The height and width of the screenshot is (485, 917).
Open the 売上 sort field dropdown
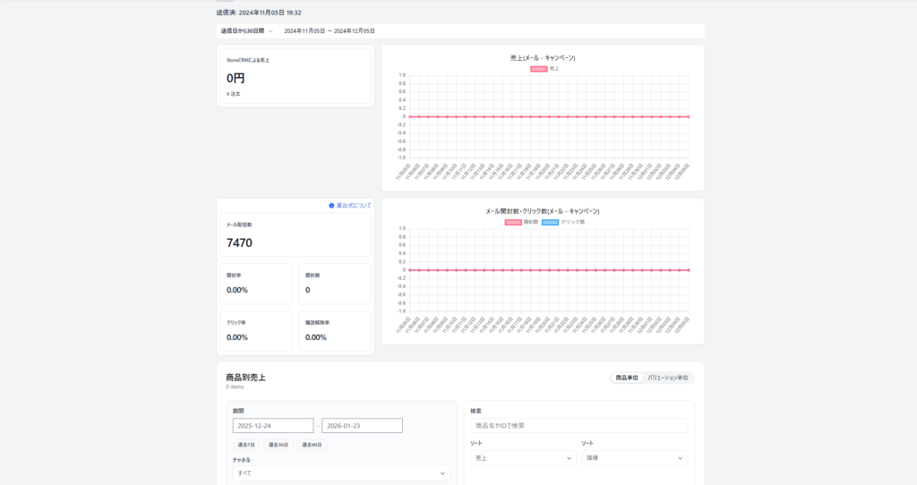click(523, 458)
